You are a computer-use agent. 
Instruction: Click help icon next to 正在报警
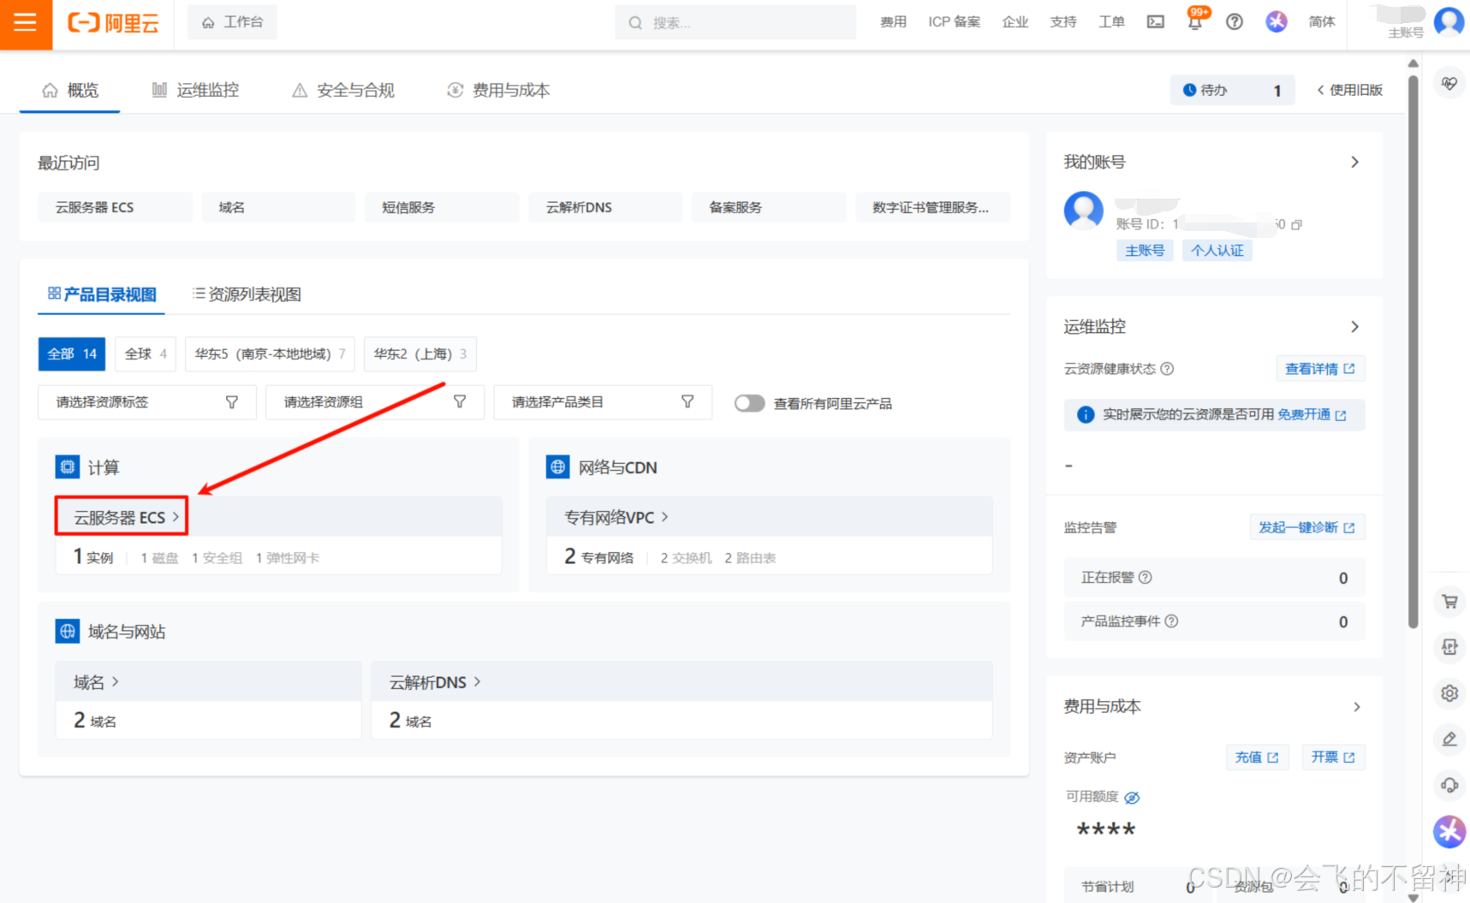(1146, 578)
